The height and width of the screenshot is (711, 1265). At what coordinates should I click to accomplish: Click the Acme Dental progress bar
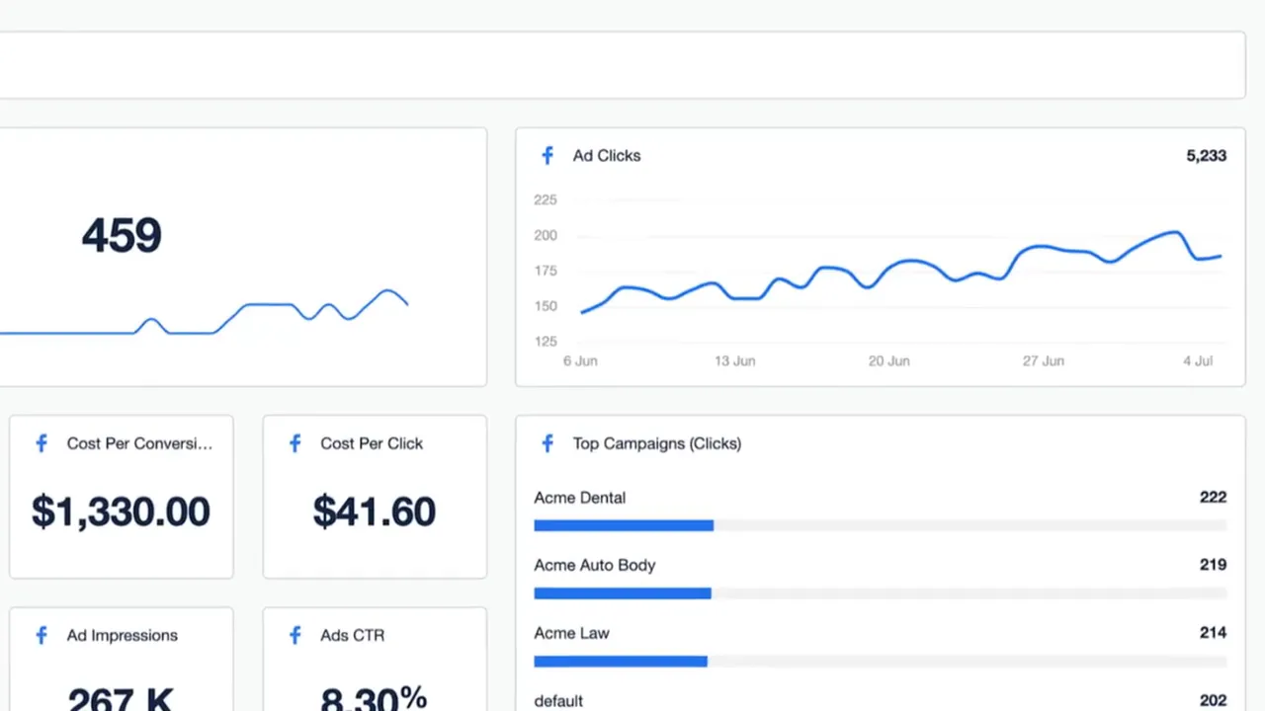pyautogui.click(x=881, y=525)
